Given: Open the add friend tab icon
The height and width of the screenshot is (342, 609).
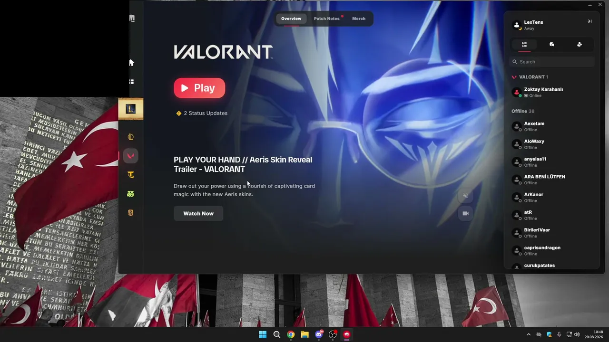Looking at the screenshot, I should (x=580, y=44).
